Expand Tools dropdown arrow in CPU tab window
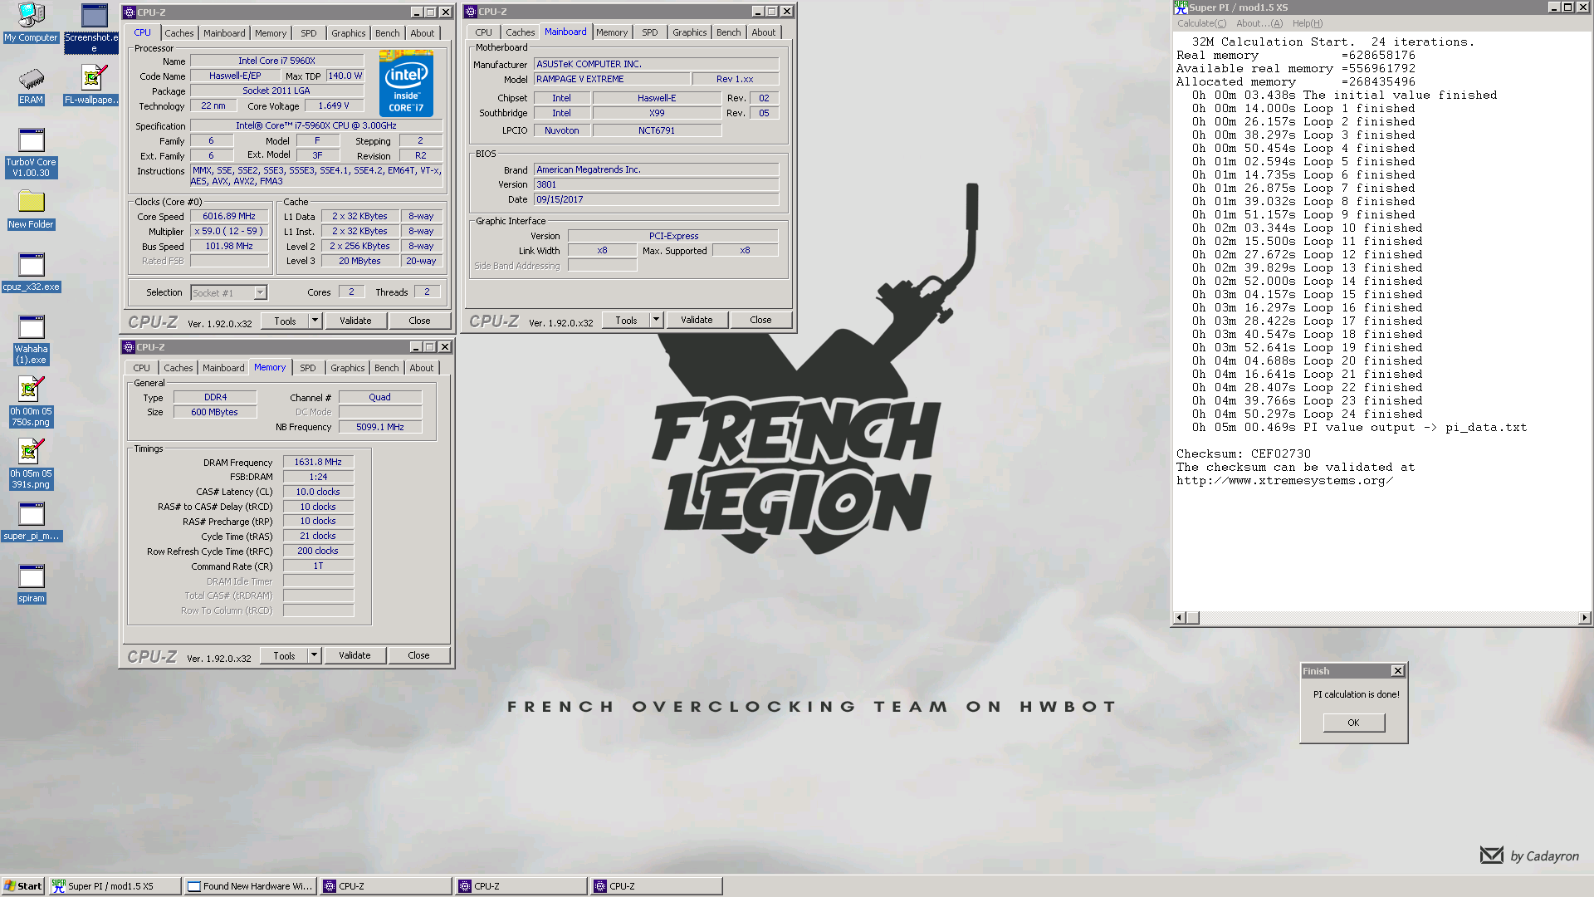The width and height of the screenshot is (1594, 897). tap(315, 321)
